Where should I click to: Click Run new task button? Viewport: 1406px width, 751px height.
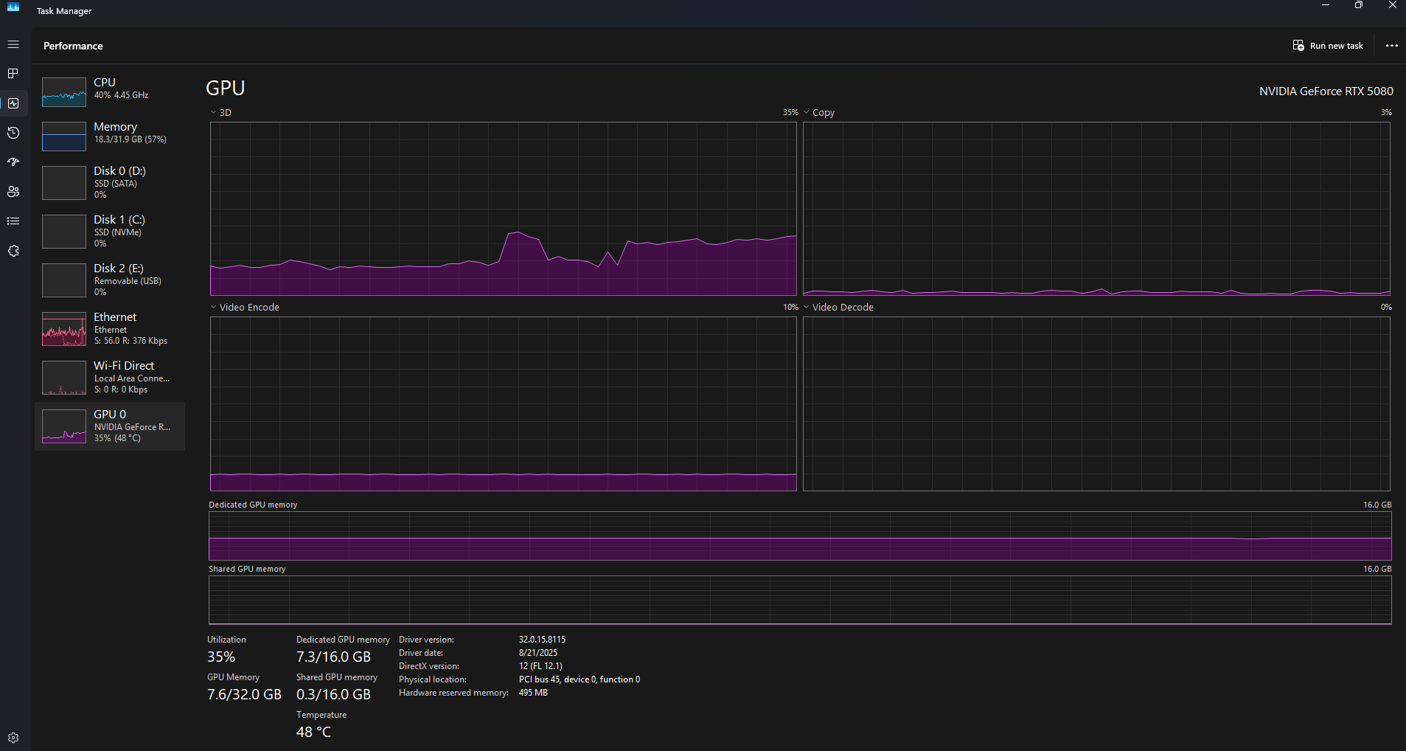pyautogui.click(x=1328, y=46)
